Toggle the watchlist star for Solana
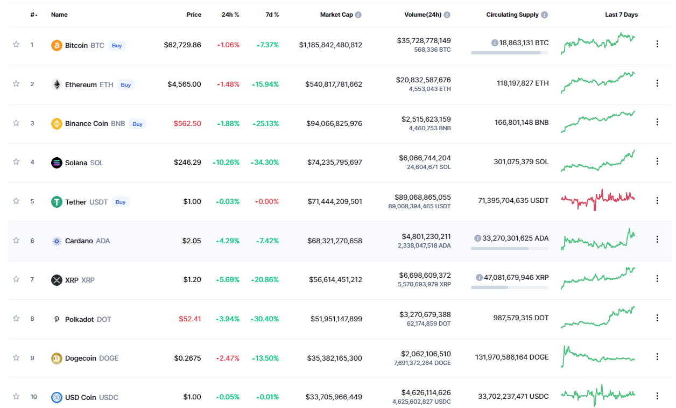 [16, 161]
